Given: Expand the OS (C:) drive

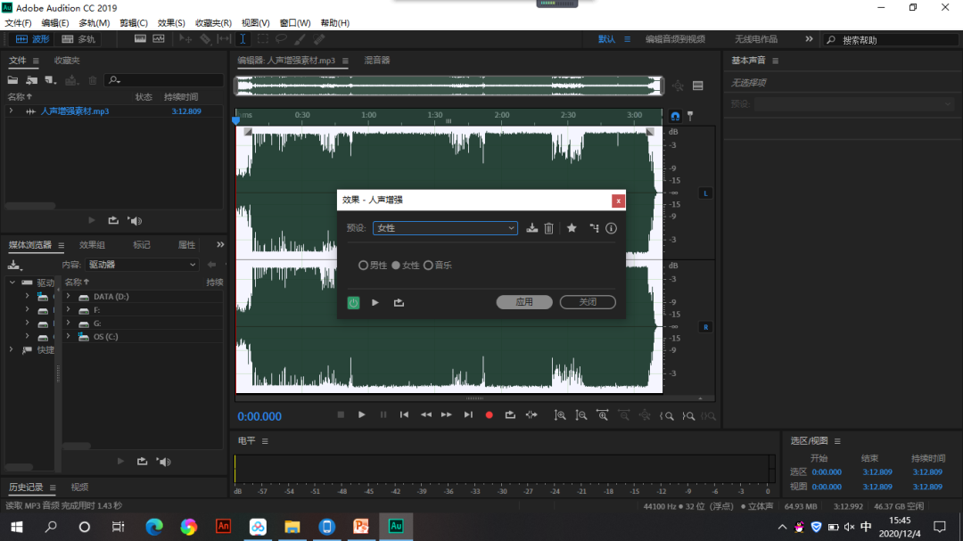Looking at the screenshot, I should click(x=68, y=337).
